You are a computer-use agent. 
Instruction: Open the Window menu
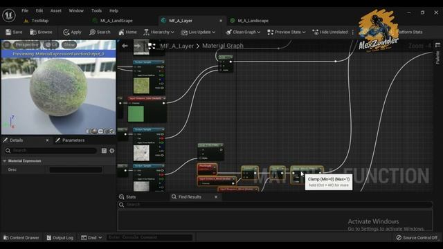coord(76,11)
